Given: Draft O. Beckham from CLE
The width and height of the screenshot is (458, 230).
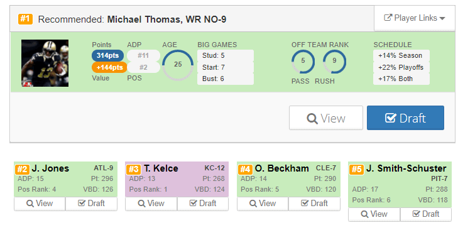Looking at the screenshot, I should pyautogui.click(x=315, y=204).
